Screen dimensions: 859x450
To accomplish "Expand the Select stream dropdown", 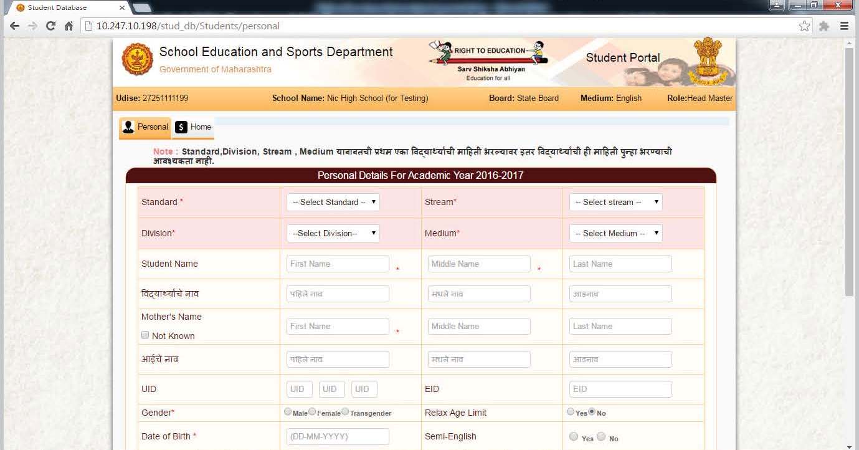I will click(615, 202).
